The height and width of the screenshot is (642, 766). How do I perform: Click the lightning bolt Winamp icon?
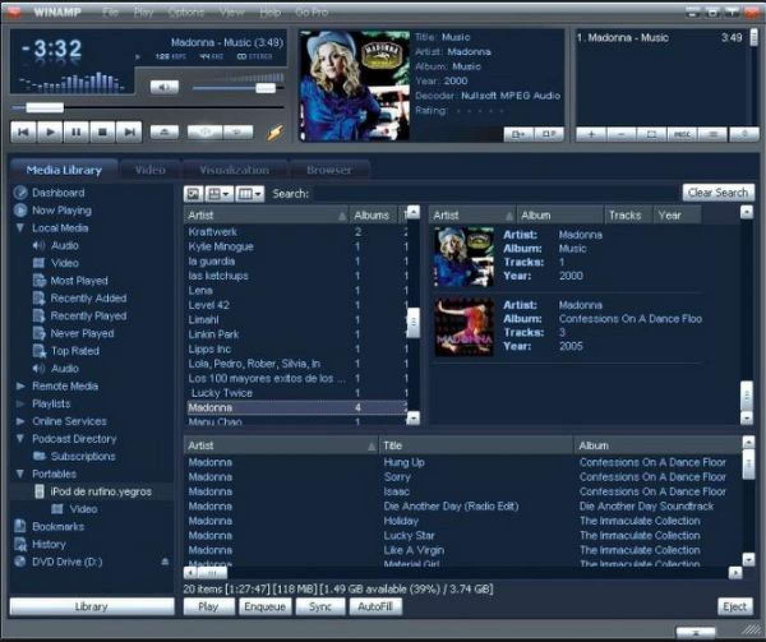click(x=274, y=132)
